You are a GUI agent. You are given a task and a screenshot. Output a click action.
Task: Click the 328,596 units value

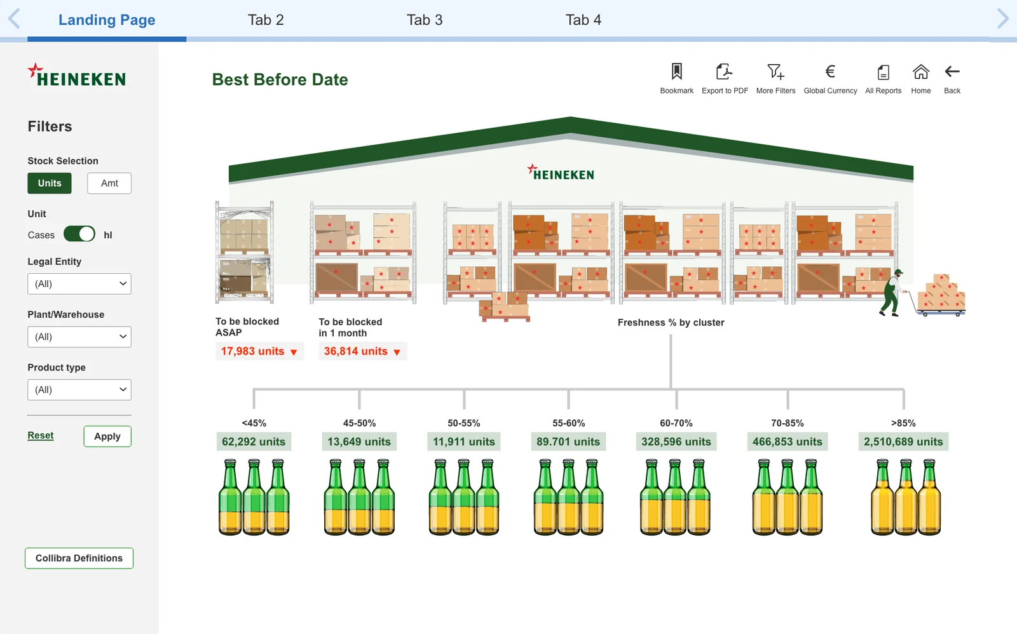click(676, 442)
